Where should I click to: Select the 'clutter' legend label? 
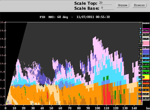pyautogui.click(x=144, y=30)
